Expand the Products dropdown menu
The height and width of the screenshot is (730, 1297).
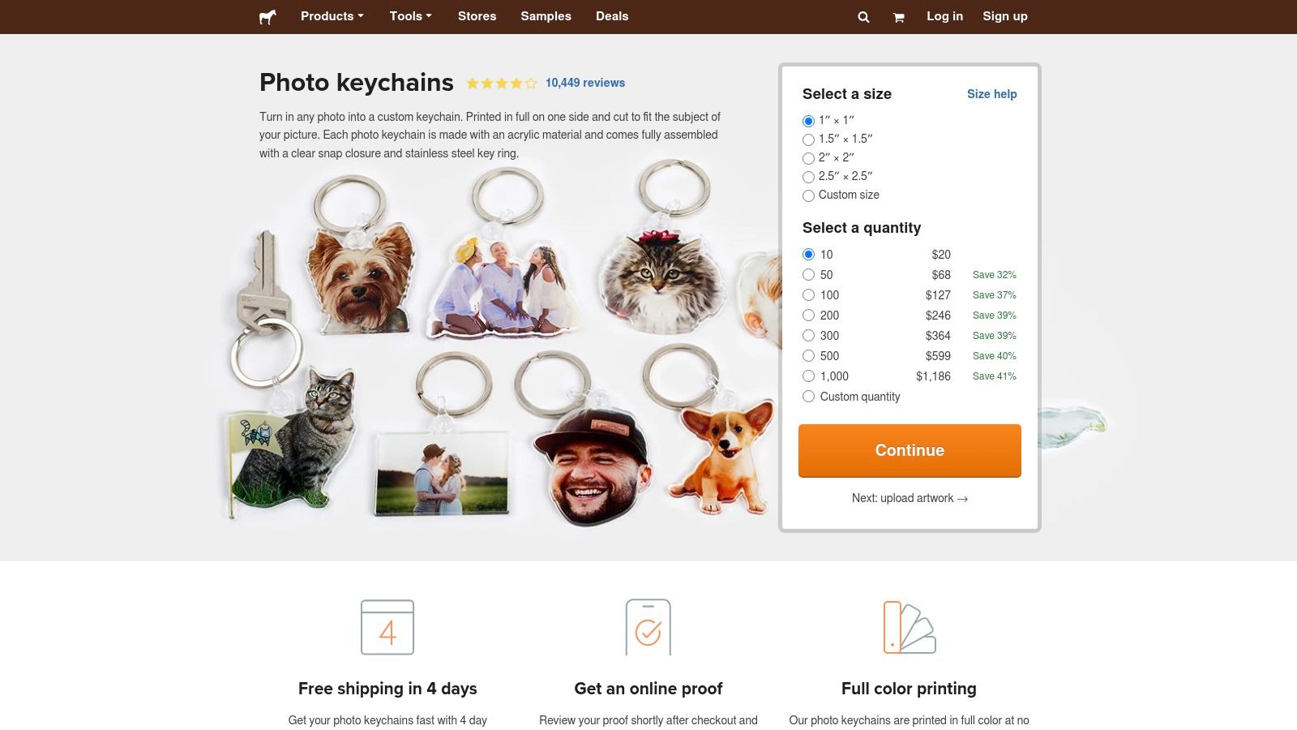332,16
